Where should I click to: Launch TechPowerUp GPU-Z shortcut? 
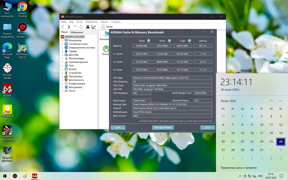[x=22, y=51]
